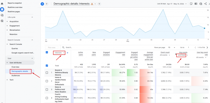Collapse the Search Console section chevron

click(x=32, y=40)
